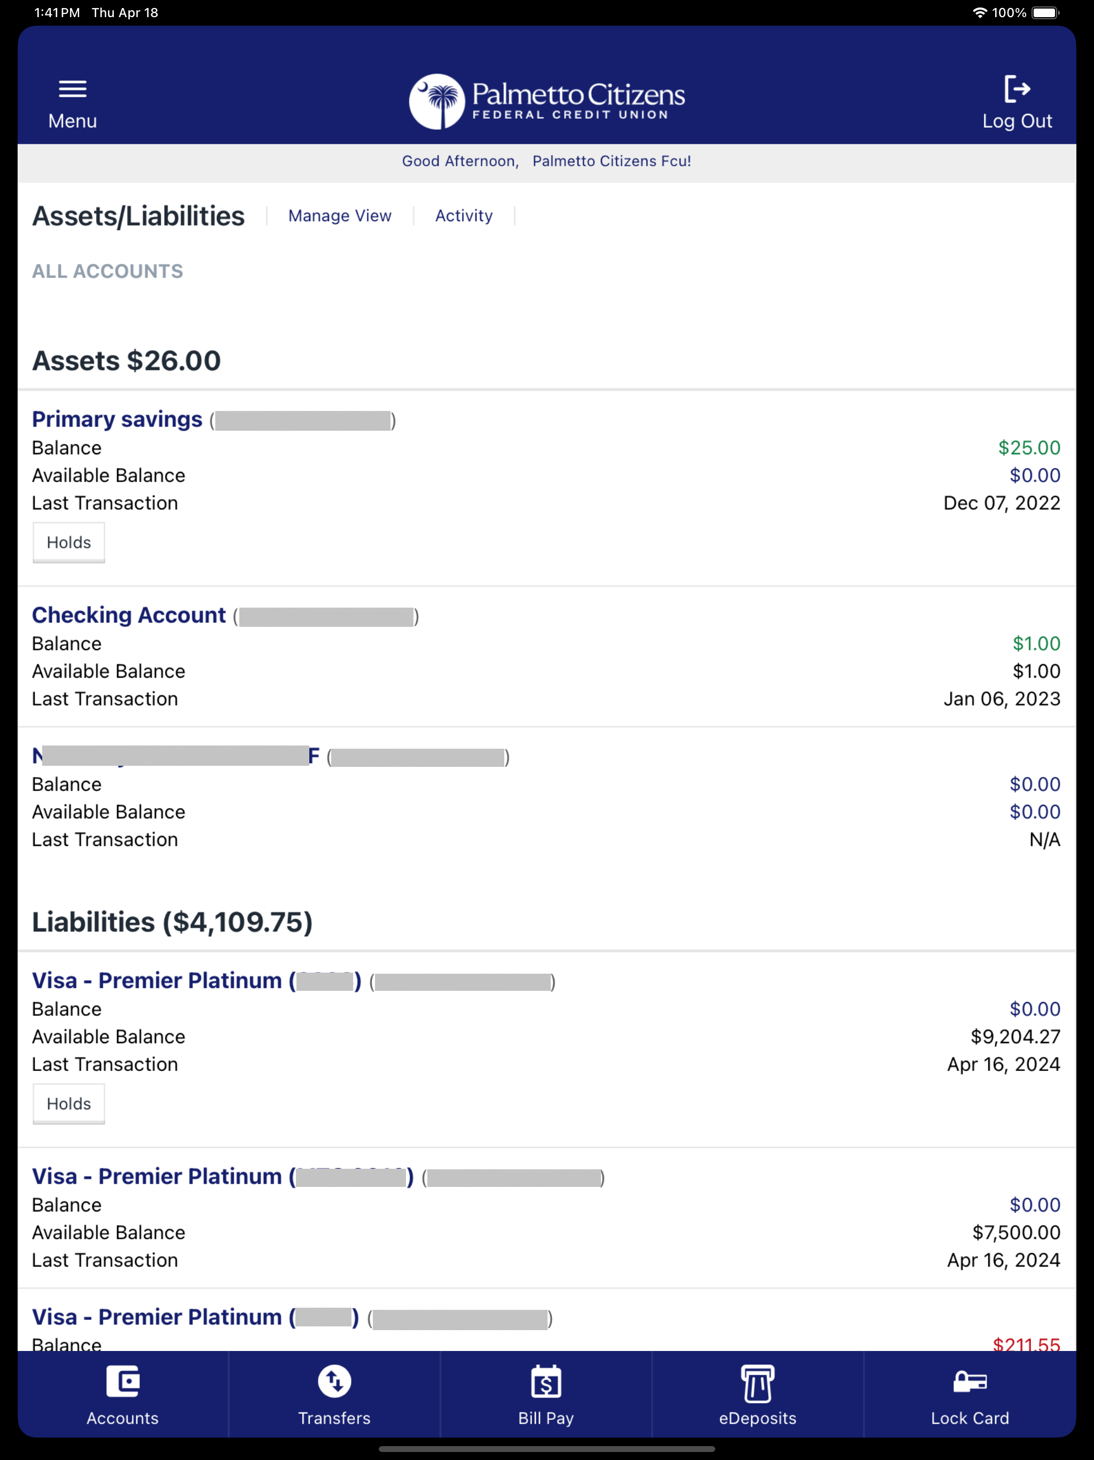The width and height of the screenshot is (1094, 1460).
Task: Select the Bill Pay tab label
Action: click(x=546, y=1418)
